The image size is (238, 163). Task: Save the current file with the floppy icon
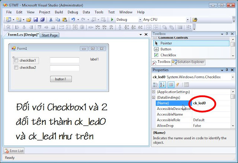(36, 20)
